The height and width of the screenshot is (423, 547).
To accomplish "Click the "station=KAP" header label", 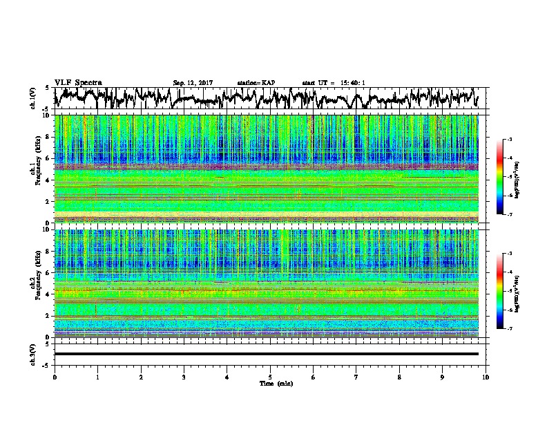I will click(x=256, y=83).
